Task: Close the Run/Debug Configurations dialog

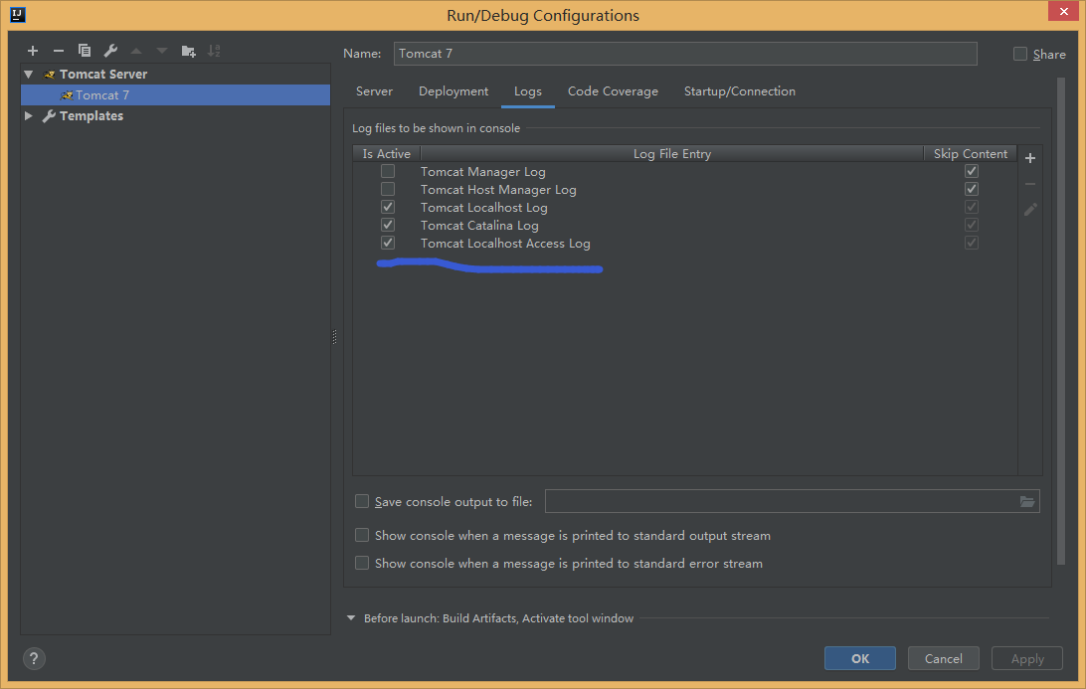Action: tap(1063, 11)
